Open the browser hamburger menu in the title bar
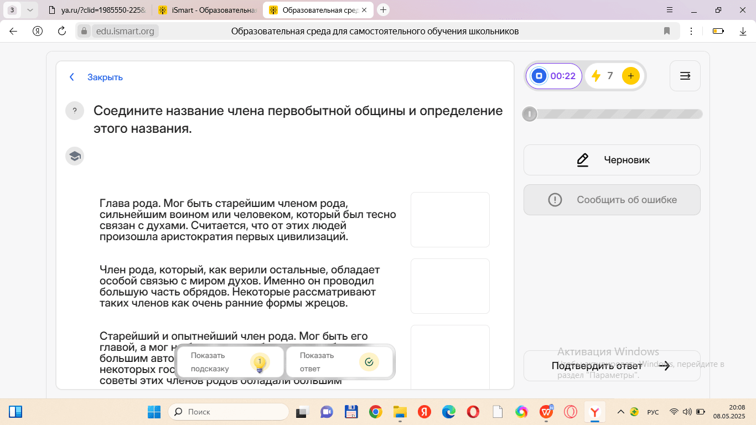Screen dimensions: 756x425 (x=670, y=10)
